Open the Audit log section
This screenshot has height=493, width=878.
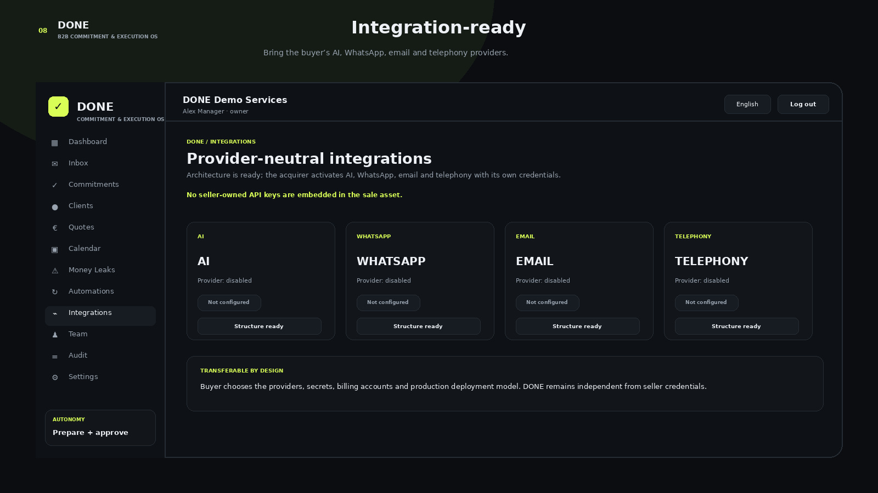(x=100, y=356)
